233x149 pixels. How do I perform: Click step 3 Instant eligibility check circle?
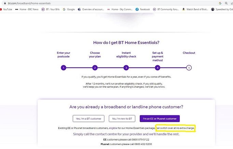[x=126, y=68]
